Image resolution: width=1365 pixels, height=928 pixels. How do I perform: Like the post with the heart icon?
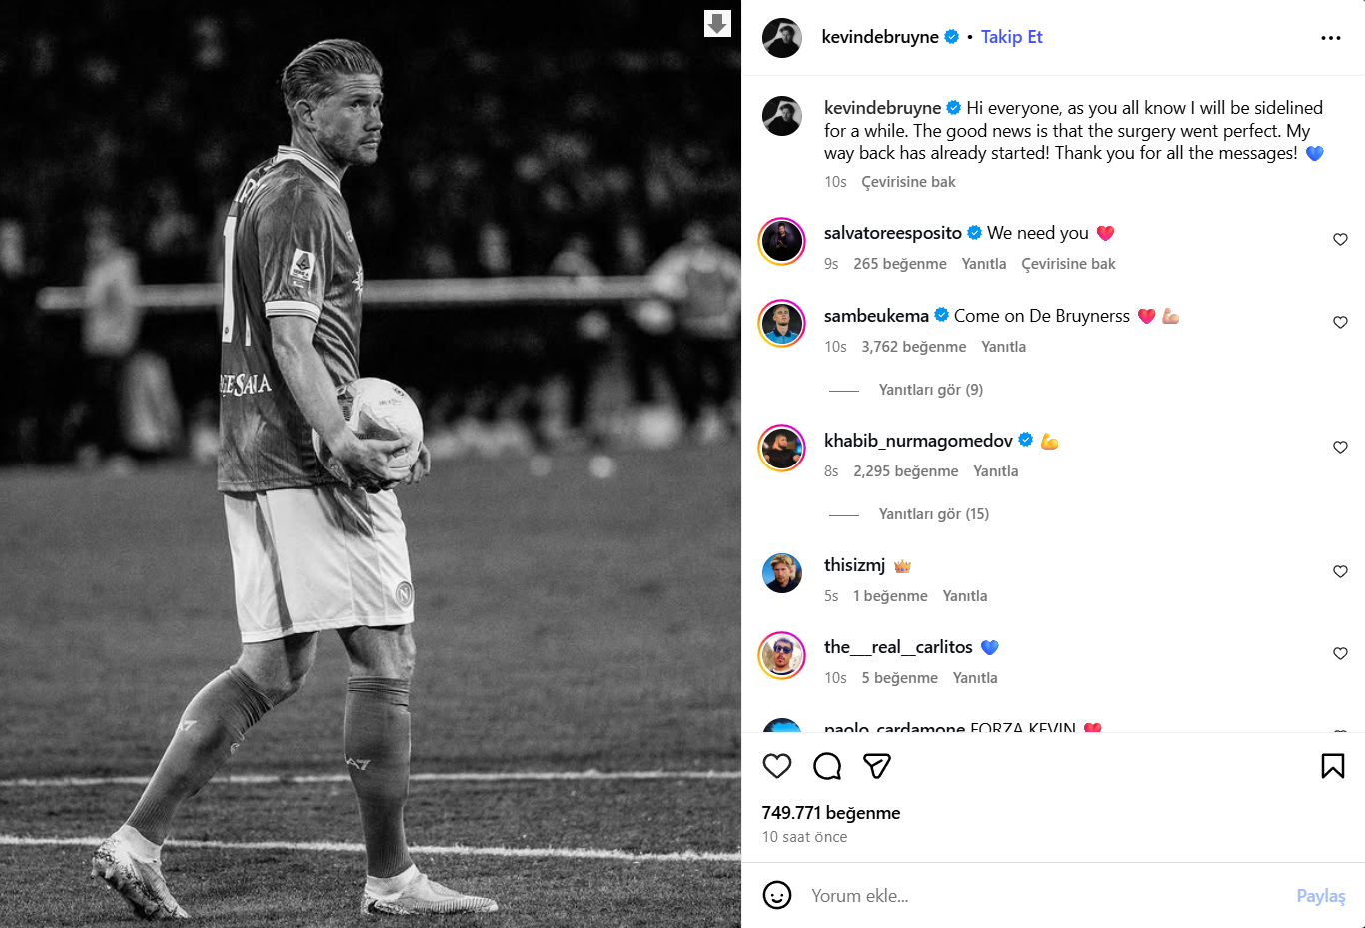point(777,766)
